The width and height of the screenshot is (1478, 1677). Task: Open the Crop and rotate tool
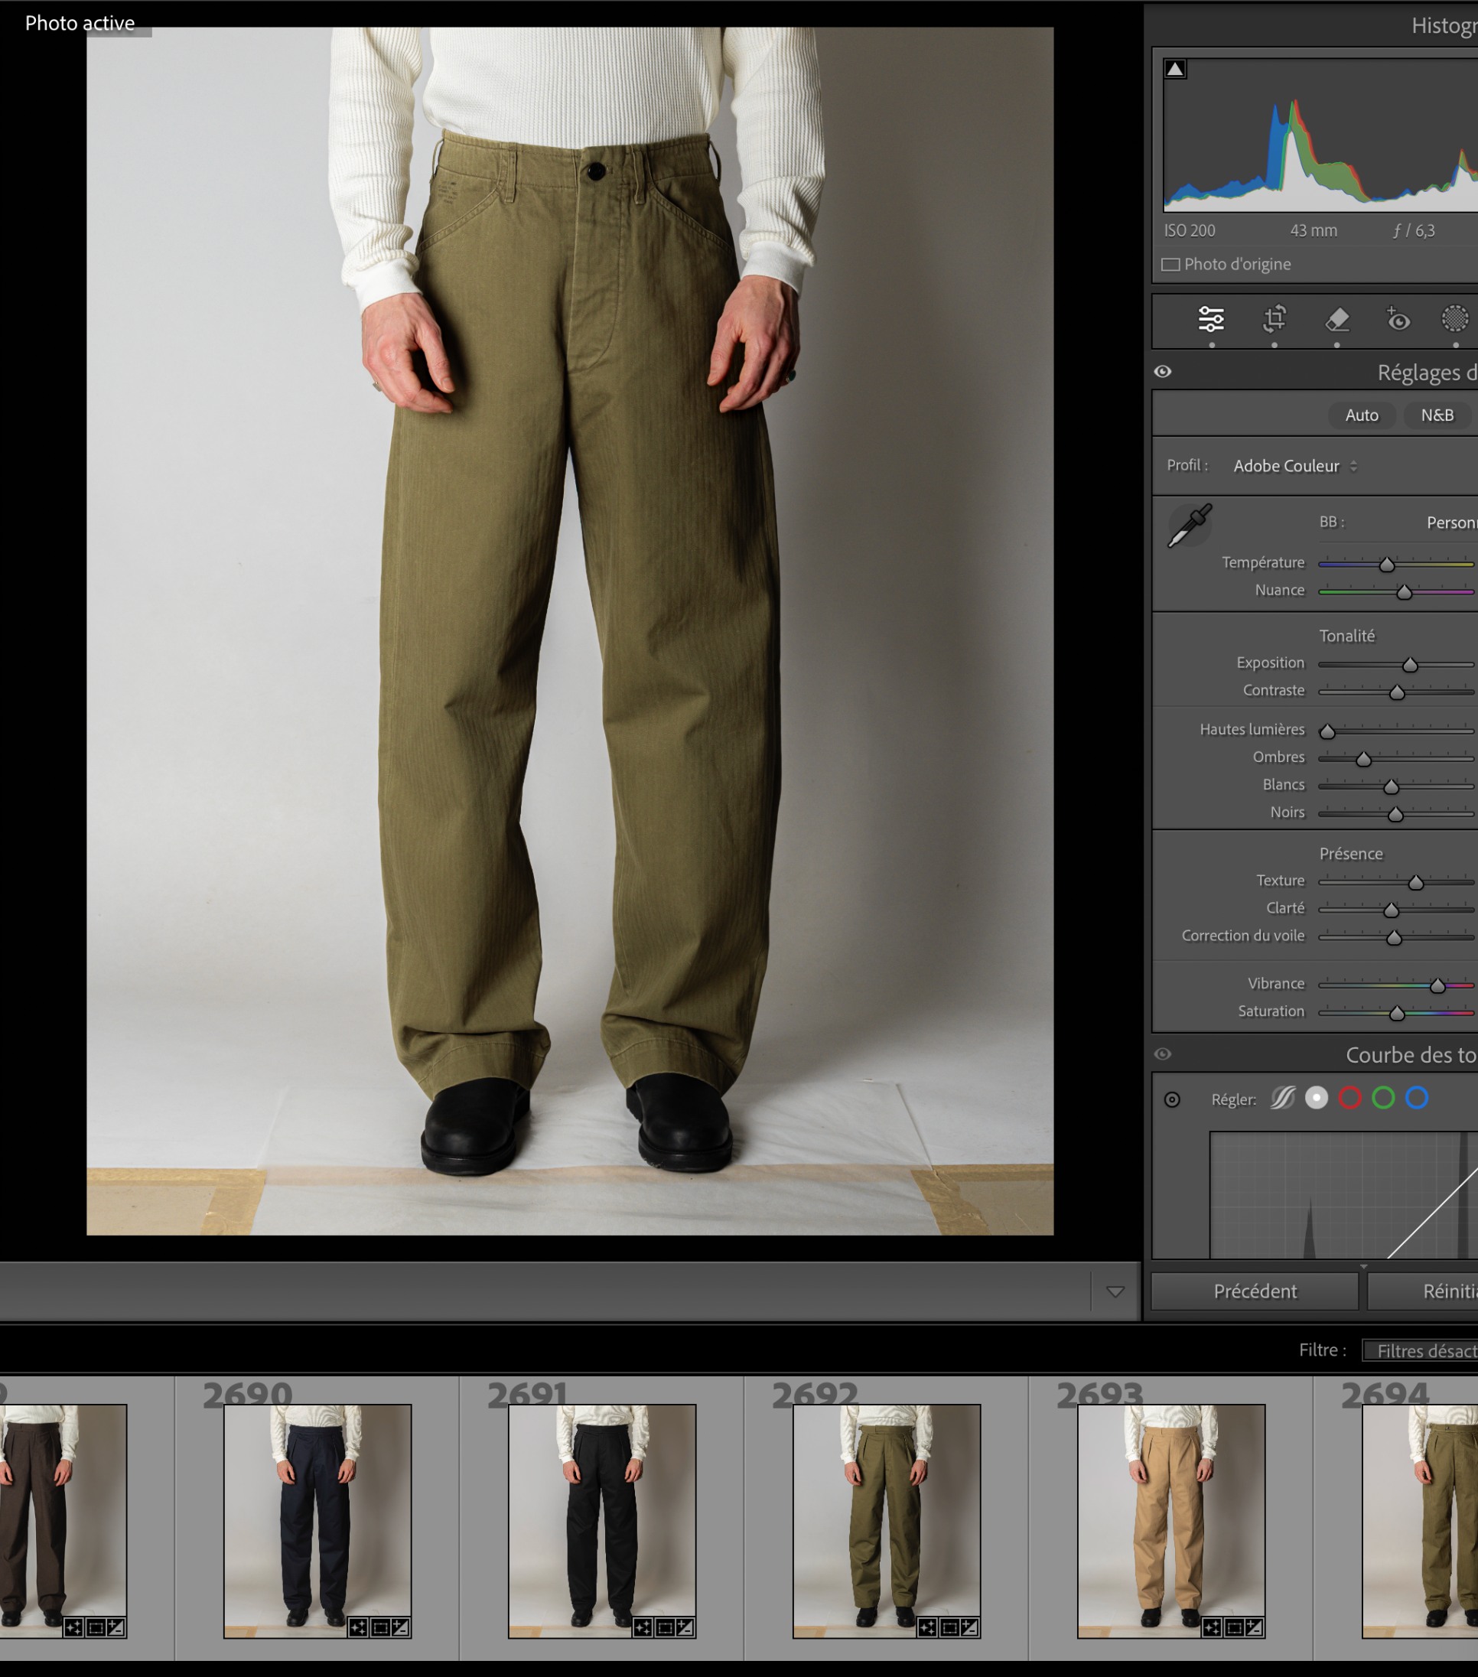point(1274,319)
